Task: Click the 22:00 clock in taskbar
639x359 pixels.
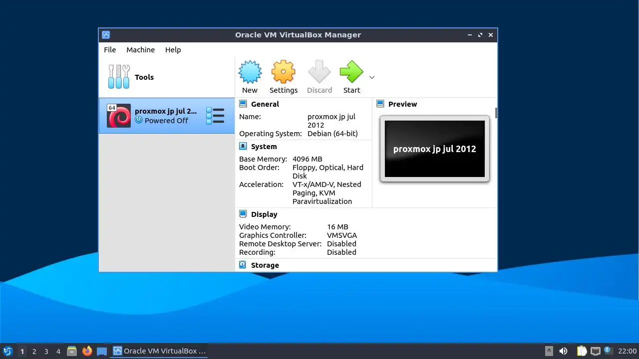Action: [x=627, y=351]
